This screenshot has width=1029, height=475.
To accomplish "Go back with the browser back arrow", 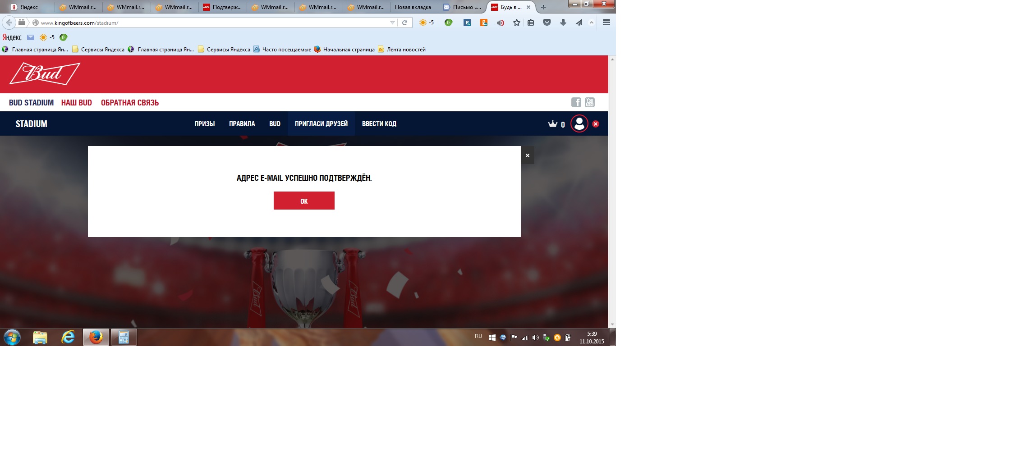I will (9, 23).
